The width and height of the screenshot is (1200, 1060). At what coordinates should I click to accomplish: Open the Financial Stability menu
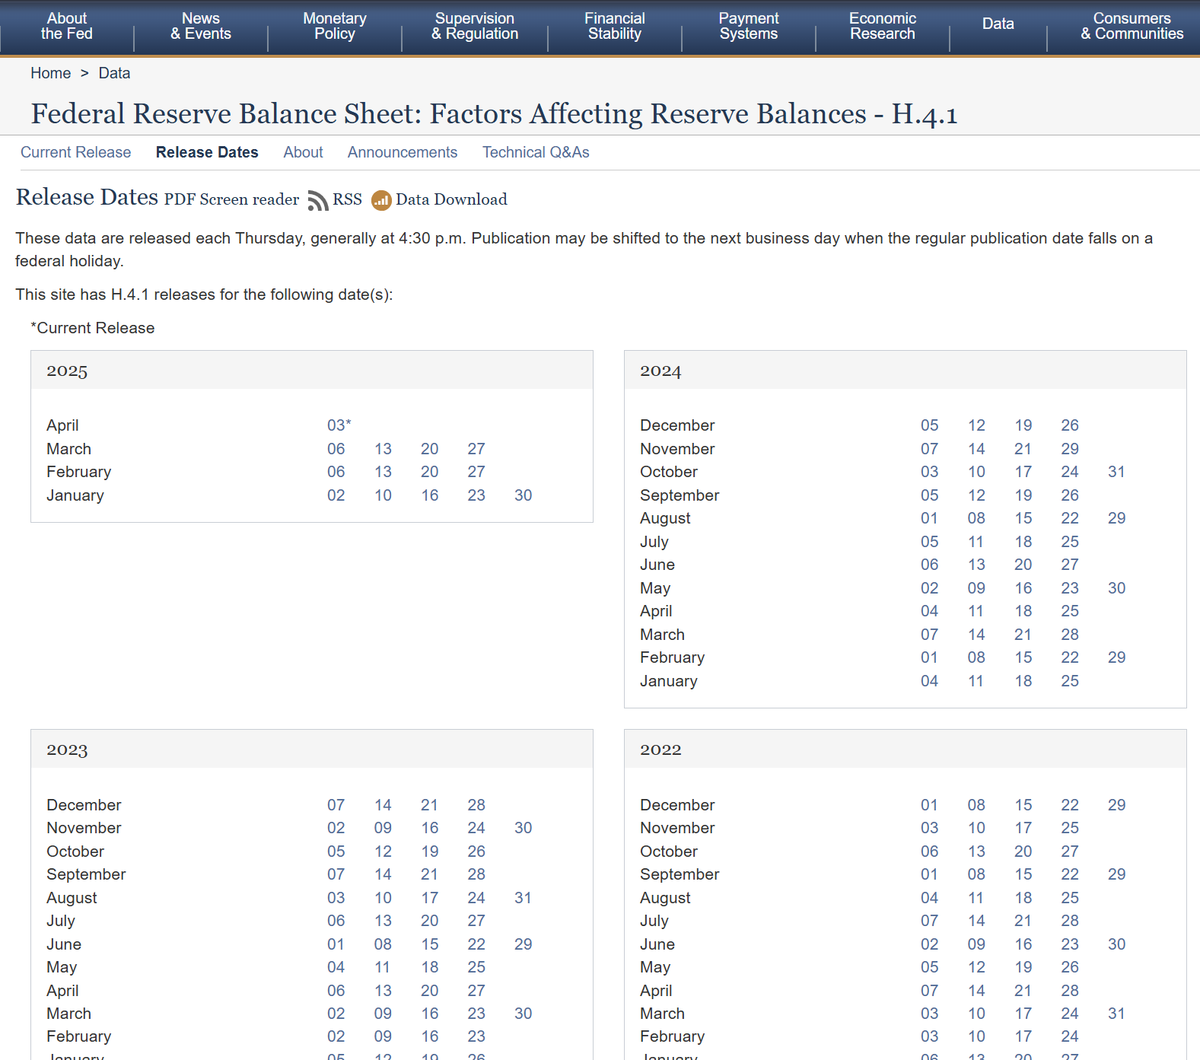pyautogui.click(x=615, y=26)
